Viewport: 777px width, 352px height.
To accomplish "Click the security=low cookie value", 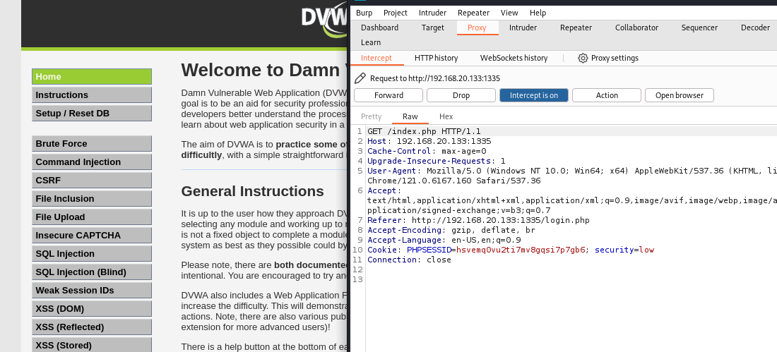I will pyautogui.click(x=624, y=250).
